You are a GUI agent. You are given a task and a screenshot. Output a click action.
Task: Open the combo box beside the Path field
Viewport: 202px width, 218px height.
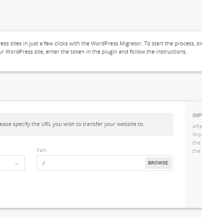pyautogui.click(x=13, y=163)
